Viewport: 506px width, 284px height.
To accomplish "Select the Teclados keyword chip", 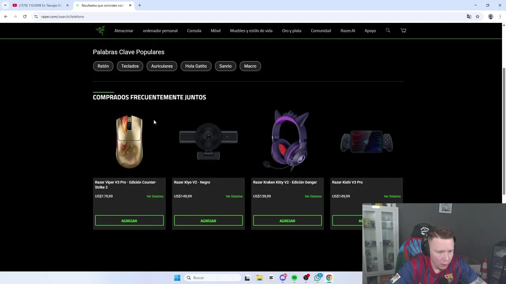I will pos(130,66).
